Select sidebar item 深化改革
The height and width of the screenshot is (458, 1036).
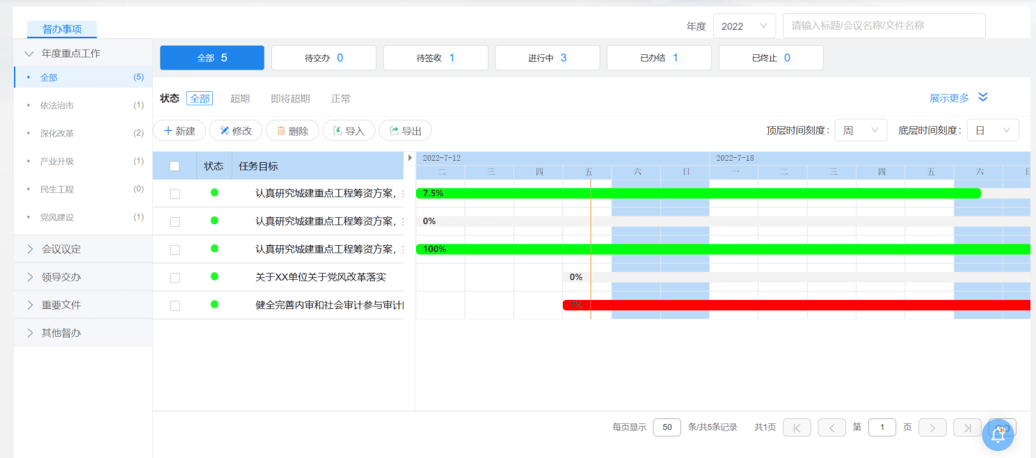83,133
